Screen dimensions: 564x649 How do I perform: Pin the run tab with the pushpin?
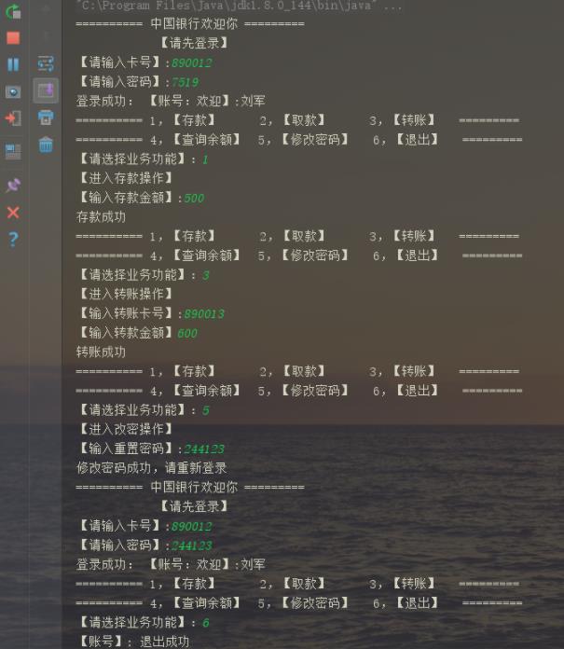(x=13, y=185)
